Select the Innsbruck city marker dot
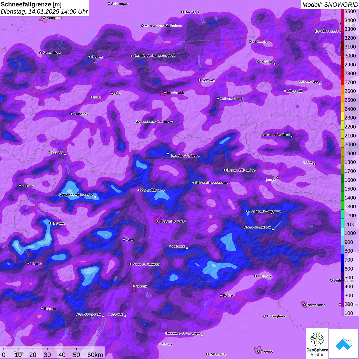This screenshot has width=359, height=359. (165, 93)
